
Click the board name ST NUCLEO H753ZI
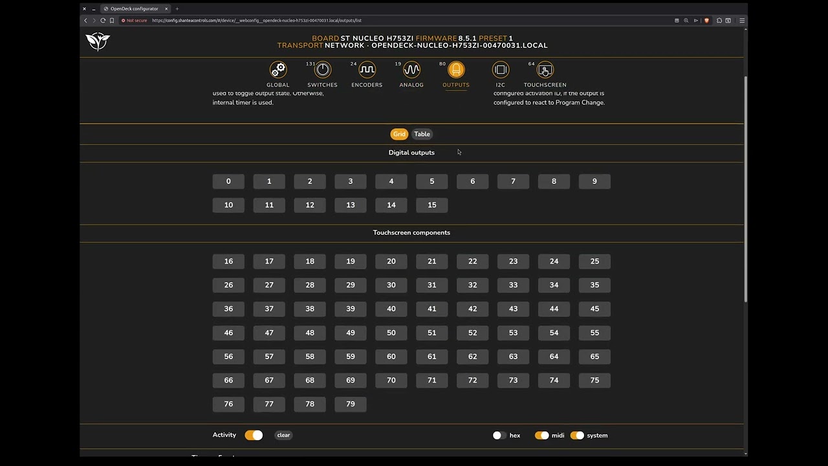pos(377,39)
